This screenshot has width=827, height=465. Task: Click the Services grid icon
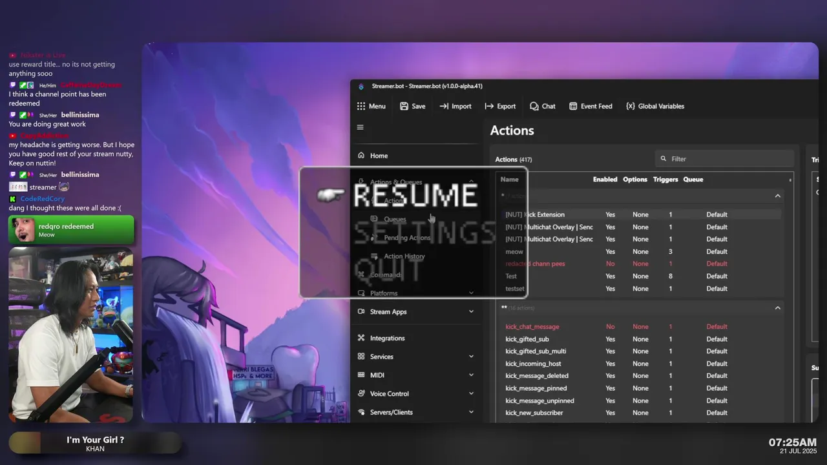coord(361,356)
